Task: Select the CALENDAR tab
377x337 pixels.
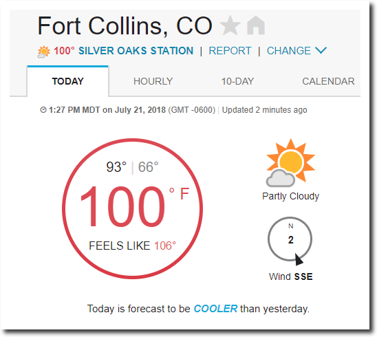Action: [x=328, y=81]
